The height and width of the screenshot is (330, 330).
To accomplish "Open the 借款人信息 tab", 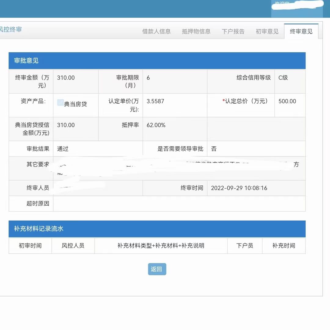I will [156, 31].
